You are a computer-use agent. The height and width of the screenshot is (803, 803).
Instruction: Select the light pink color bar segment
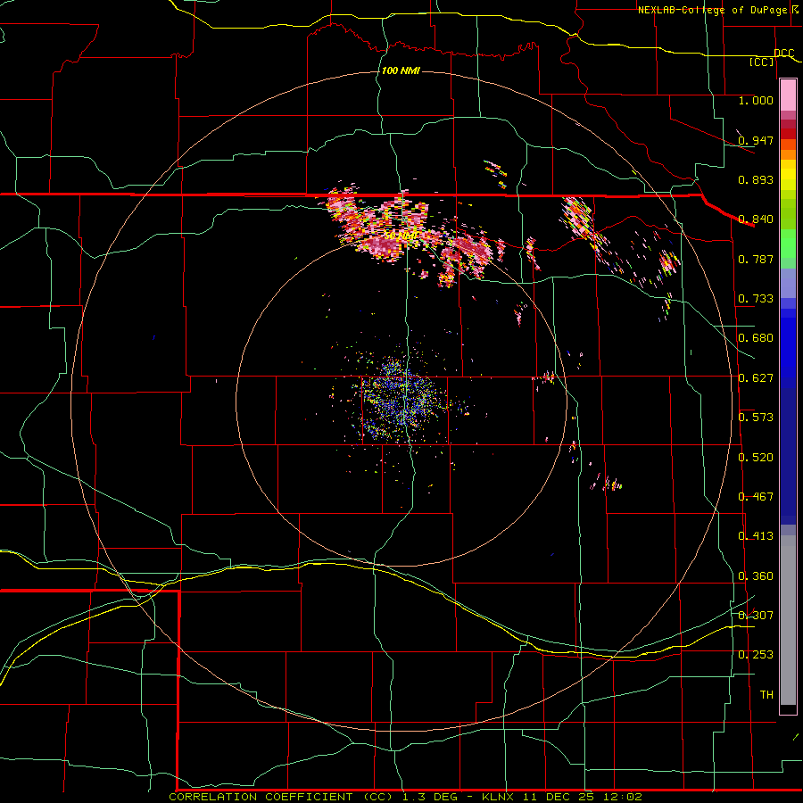pos(788,95)
